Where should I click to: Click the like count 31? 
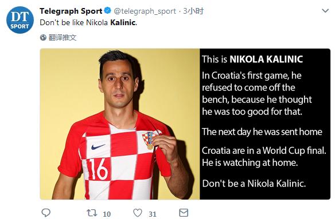tap(153, 214)
